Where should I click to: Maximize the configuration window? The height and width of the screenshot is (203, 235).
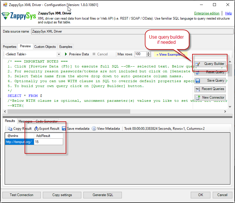(x=214, y=5)
